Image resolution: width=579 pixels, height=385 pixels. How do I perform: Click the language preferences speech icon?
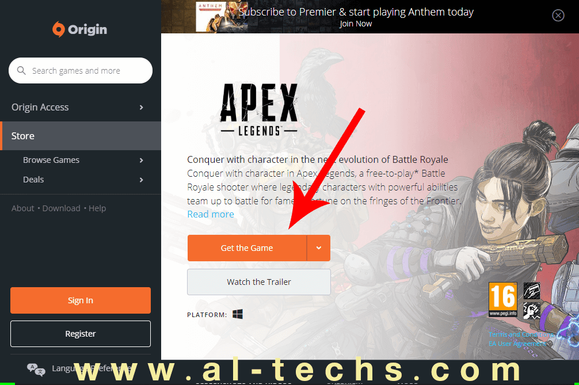tap(36, 369)
